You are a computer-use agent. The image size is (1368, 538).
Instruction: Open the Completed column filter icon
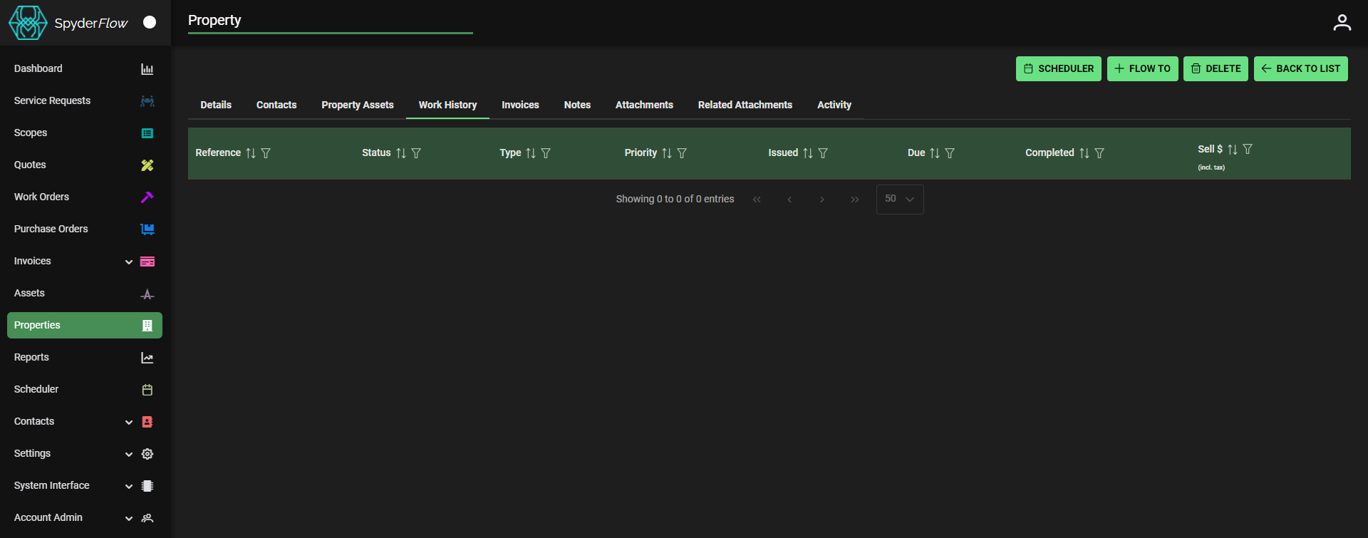pos(1099,153)
